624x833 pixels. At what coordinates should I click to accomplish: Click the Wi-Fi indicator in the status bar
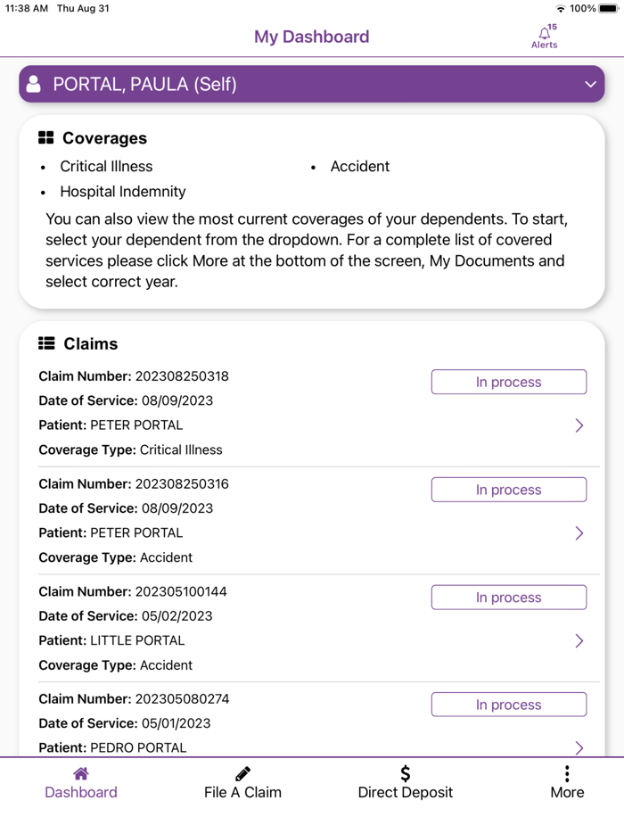tap(560, 8)
